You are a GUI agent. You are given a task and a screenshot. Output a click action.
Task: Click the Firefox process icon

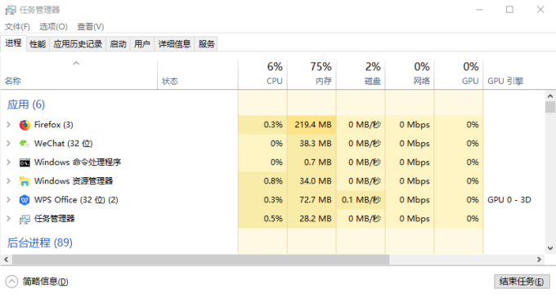tap(25, 125)
